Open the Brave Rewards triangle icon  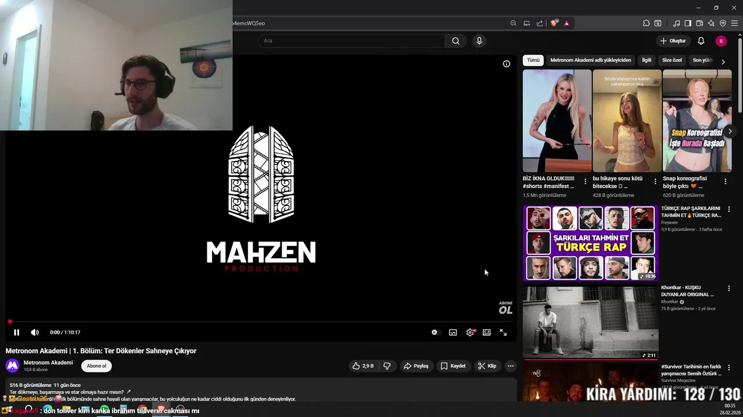[567, 23]
